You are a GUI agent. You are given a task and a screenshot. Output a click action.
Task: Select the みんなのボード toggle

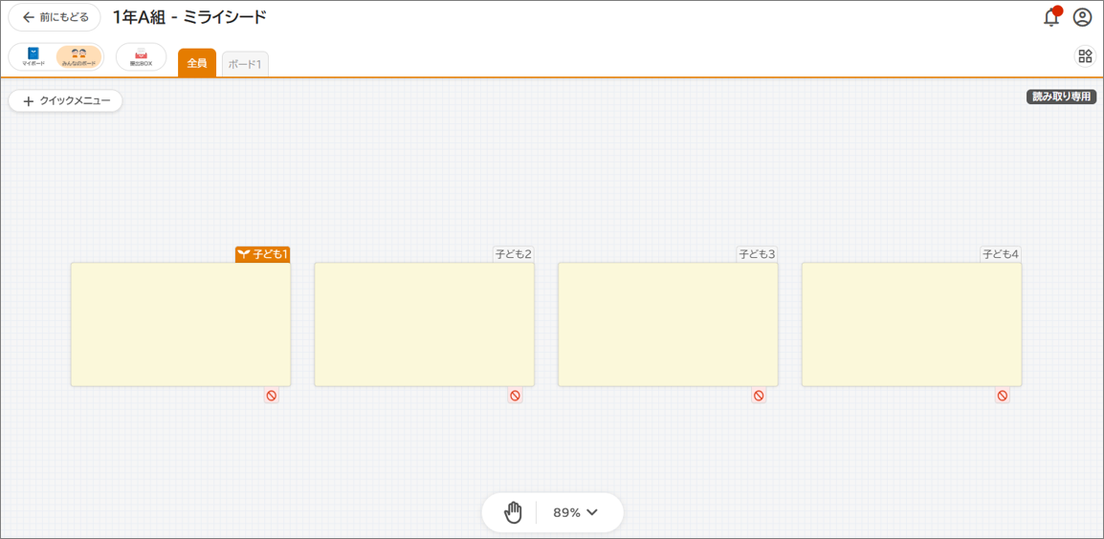tap(79, 56)
